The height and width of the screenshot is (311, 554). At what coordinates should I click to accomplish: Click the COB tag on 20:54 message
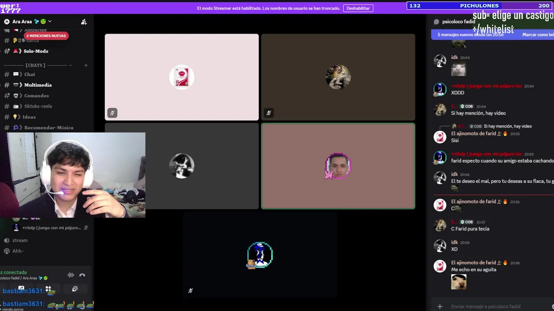pos(467,106)
